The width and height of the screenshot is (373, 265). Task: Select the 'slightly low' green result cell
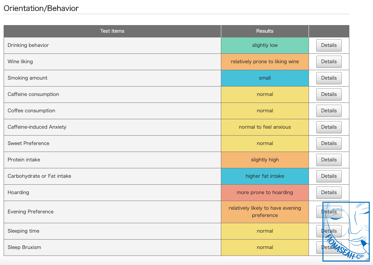point(265,45)
